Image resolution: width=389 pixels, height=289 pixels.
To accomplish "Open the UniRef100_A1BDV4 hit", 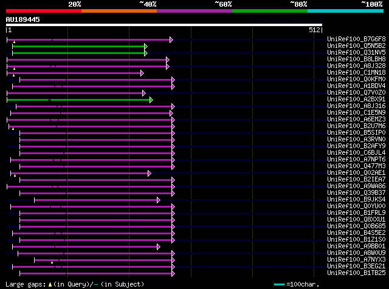I will tap(356, 86).
